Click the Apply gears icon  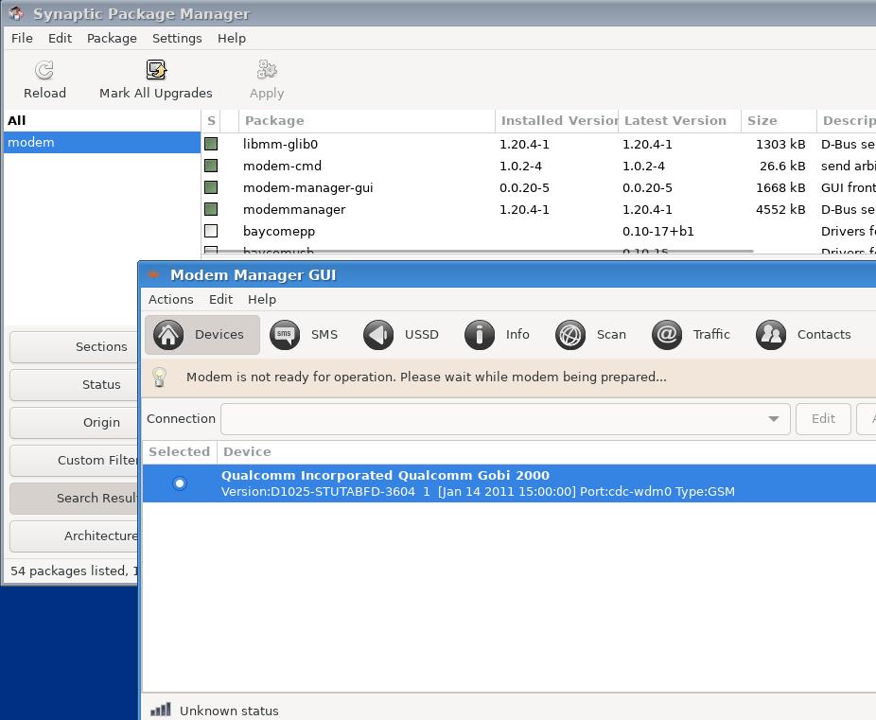click(x=267, y=70)
